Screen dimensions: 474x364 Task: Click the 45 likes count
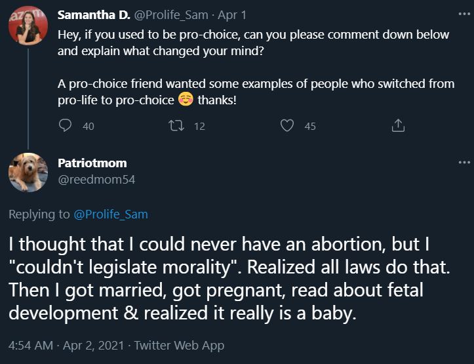click(310, 126)
